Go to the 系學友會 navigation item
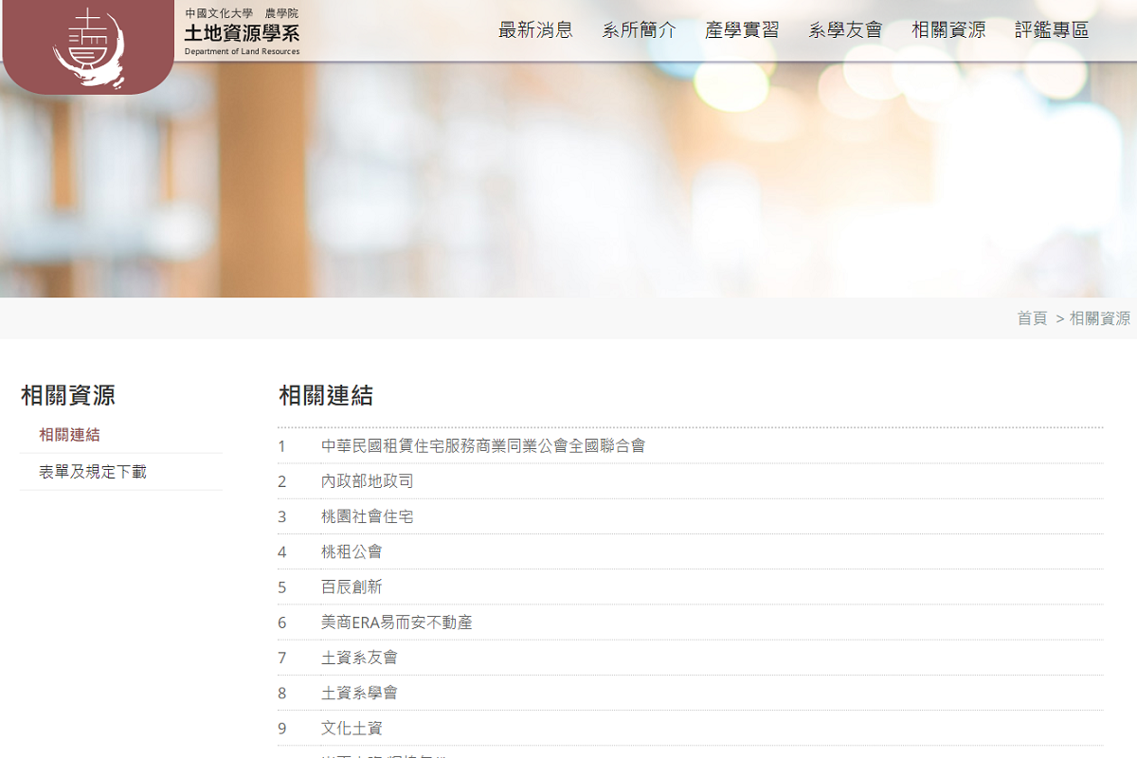Screen dimensions: 1137x758 point(845,30)
